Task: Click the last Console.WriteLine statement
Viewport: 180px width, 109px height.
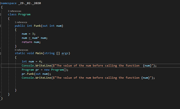Action: 88,78
